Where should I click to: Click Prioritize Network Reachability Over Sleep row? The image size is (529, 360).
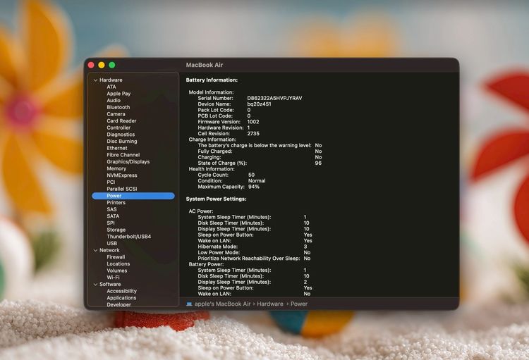pyautogui.click(x=254, y=259)
